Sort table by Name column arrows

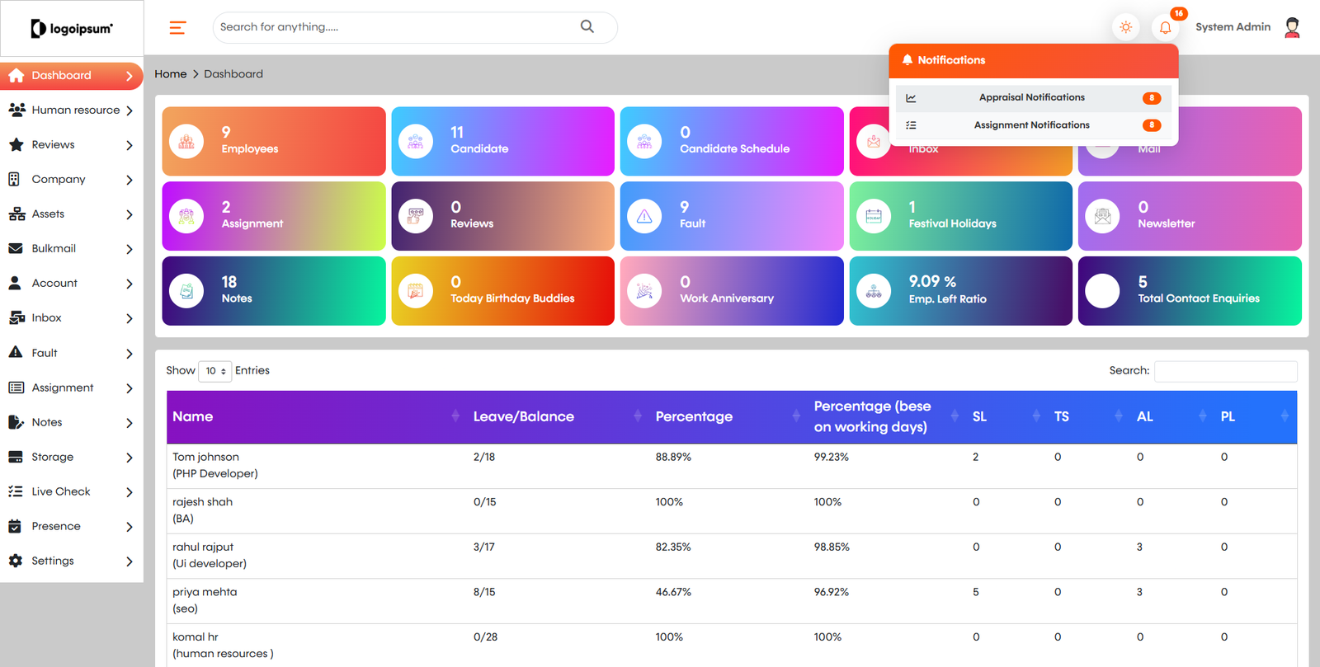click(455, 416)
